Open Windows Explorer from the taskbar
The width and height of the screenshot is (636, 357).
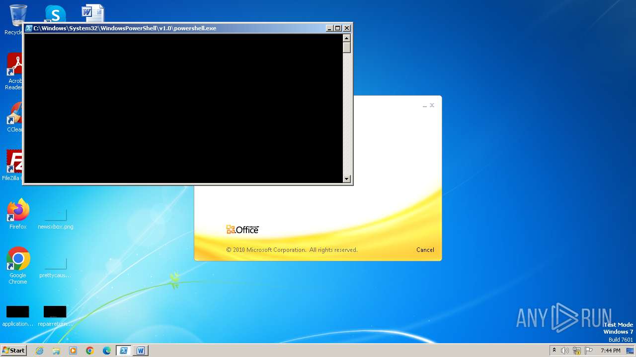(x=56, y=351)
